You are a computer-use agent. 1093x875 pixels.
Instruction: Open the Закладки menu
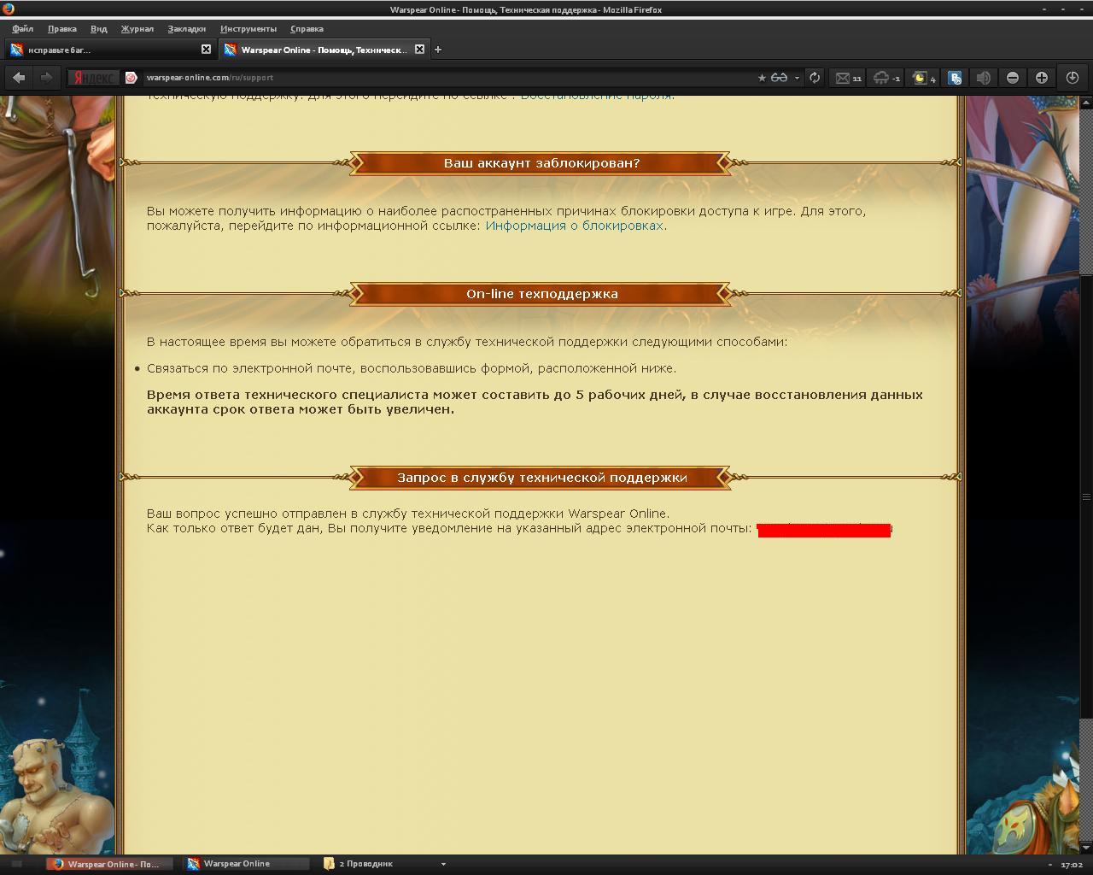coord(186,29)
